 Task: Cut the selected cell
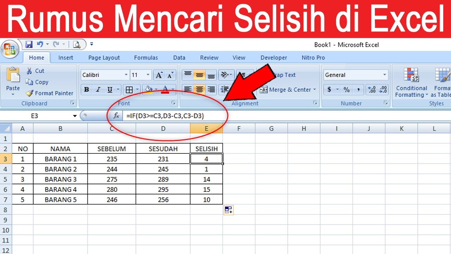pos(35,71)
